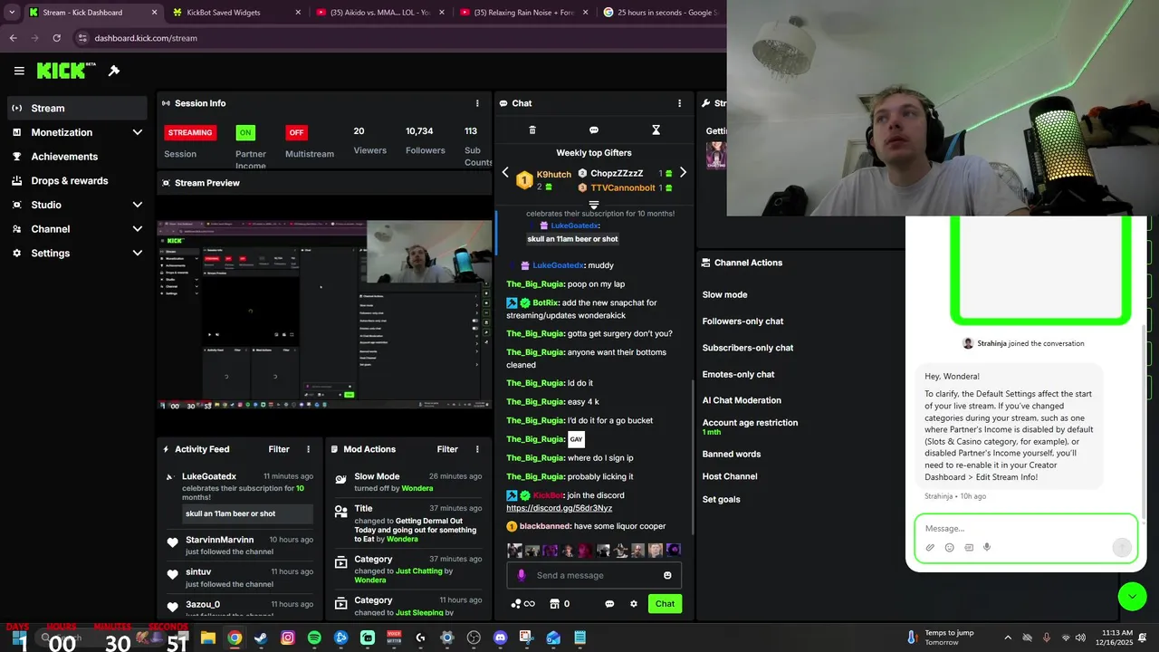Open Session Info three-dot menu
Image resolution: width=1159 pixels, height=652 pixels.
(477, 103)
